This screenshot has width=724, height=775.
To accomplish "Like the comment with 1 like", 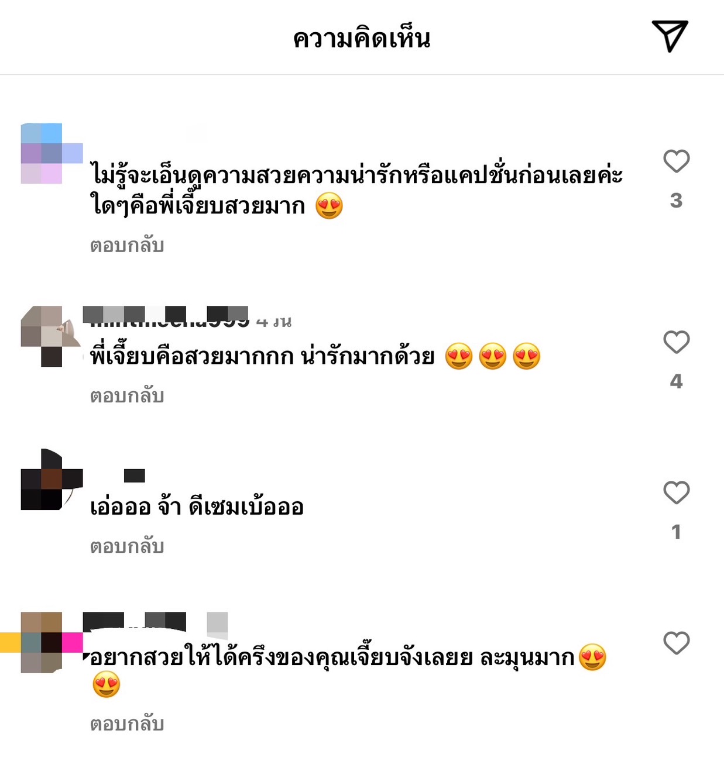I will pos(676,492).
